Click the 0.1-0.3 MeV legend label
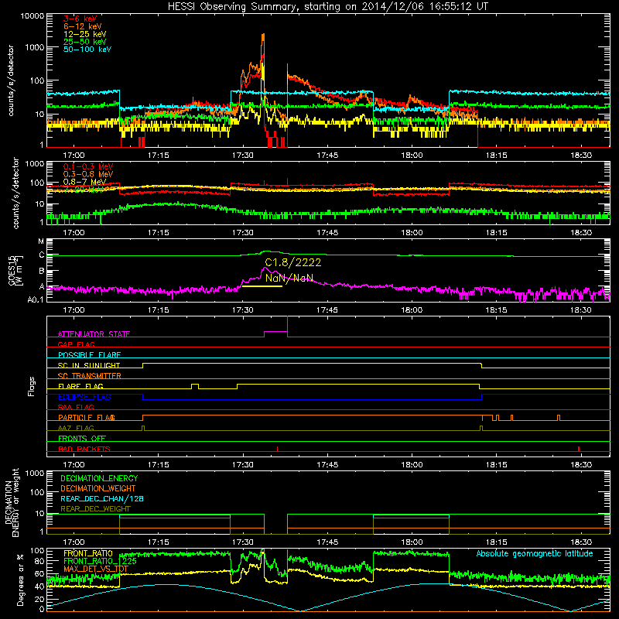This screenshot has width=619, height=619. coord(88,166)
